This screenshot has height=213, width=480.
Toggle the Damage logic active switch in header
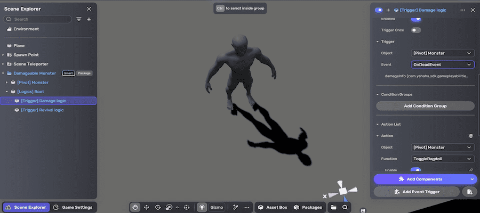coord(379,10)
